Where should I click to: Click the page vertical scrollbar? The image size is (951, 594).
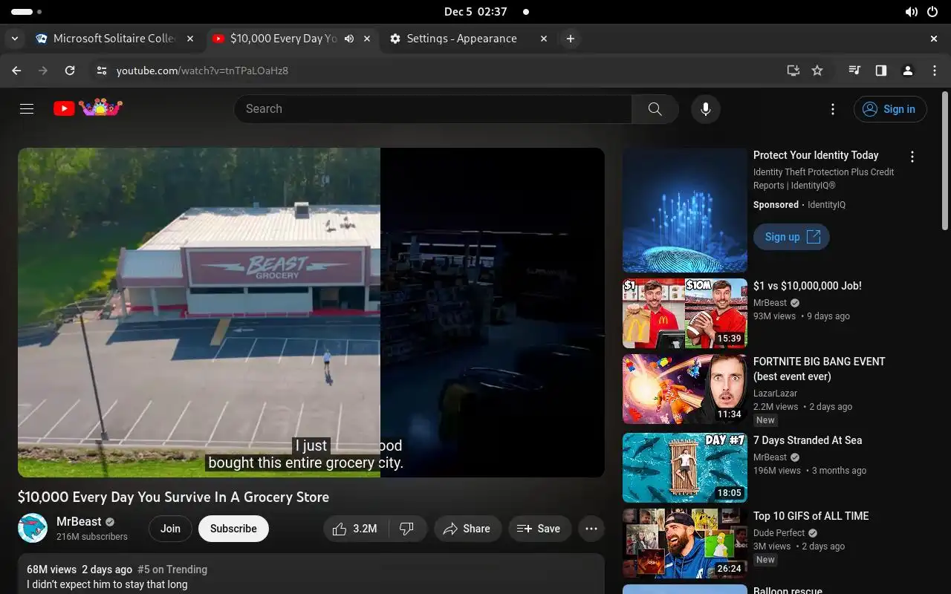[946, 160]
